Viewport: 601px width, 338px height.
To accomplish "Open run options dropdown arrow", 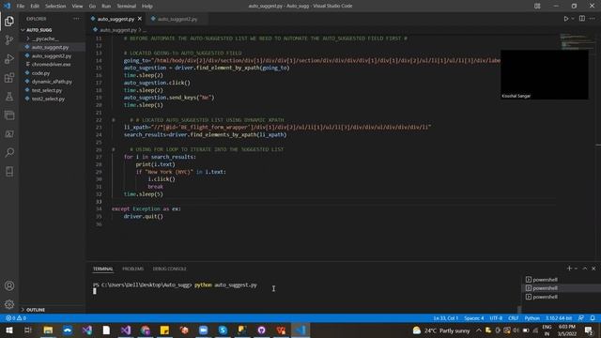I will point(573,19).
